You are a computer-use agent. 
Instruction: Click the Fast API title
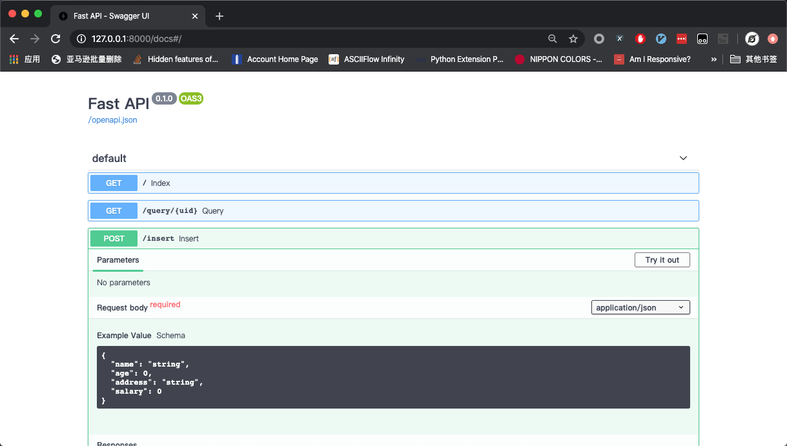coord(119,104)
